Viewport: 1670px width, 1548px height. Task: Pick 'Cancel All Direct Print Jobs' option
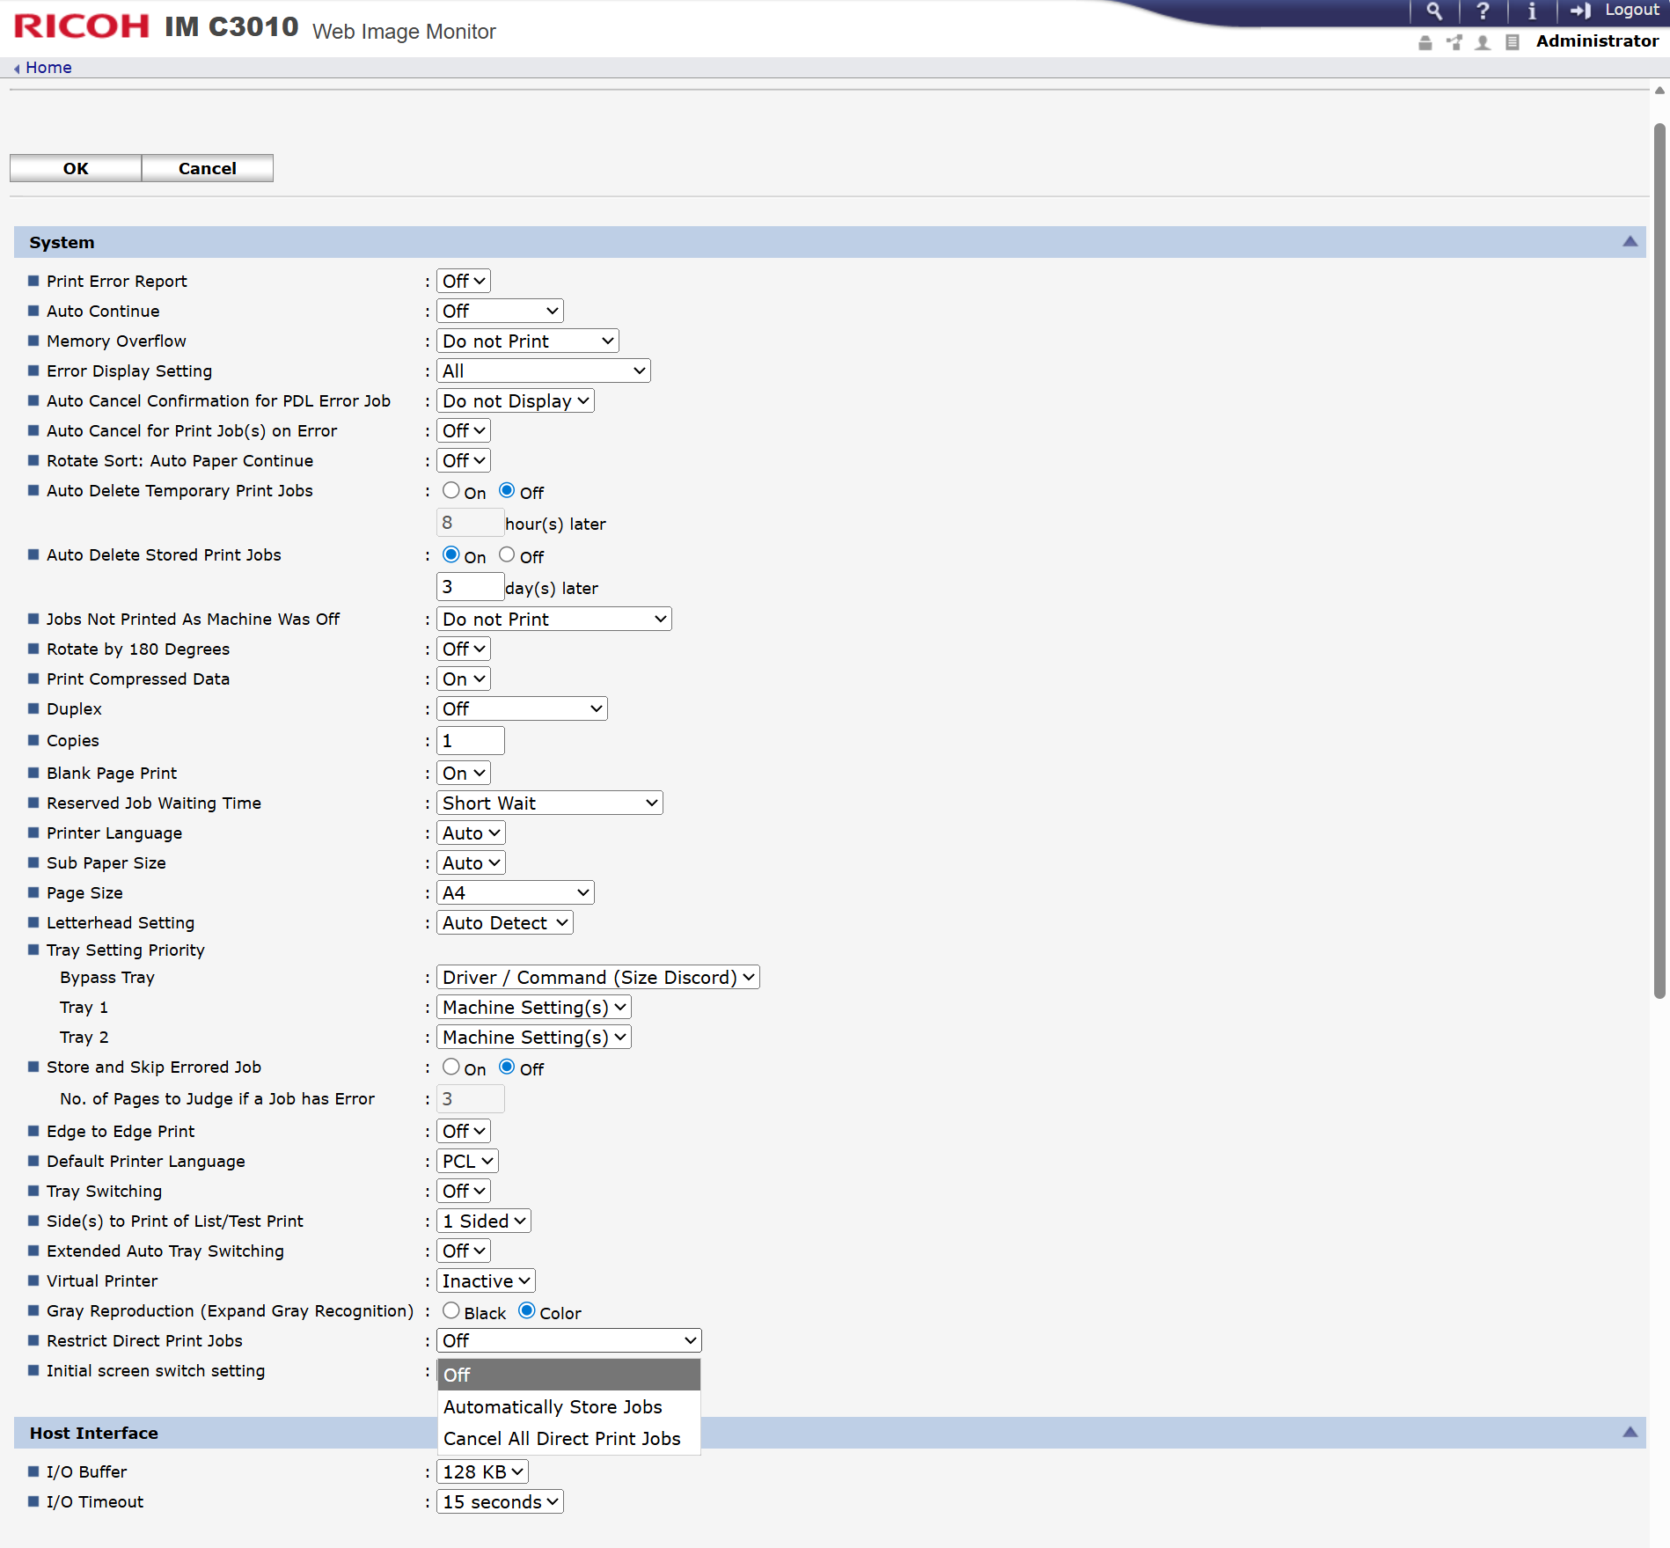click(561, 1438)
